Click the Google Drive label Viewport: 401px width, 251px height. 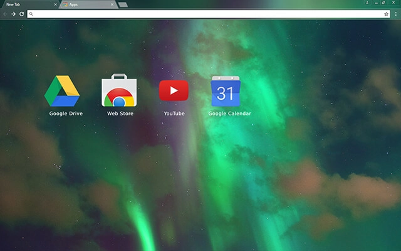click(66, 114)
